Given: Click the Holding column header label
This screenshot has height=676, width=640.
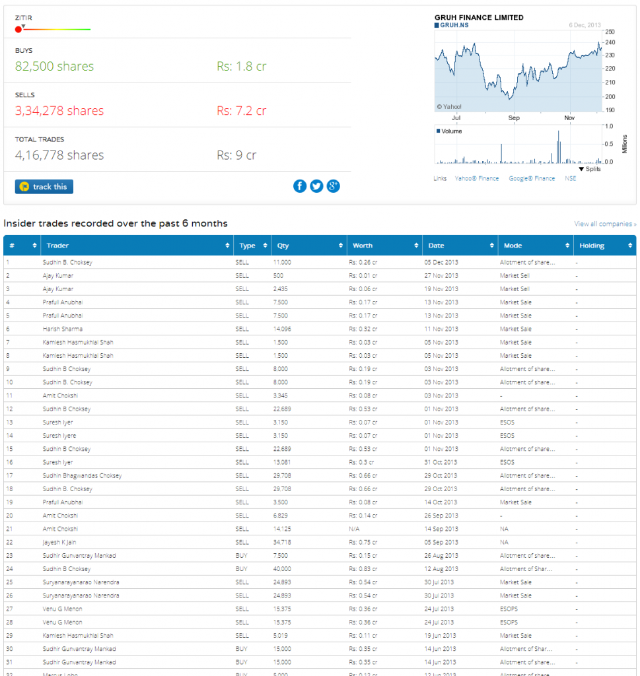Looking at the screenshot, I should (x=592, y=246).
